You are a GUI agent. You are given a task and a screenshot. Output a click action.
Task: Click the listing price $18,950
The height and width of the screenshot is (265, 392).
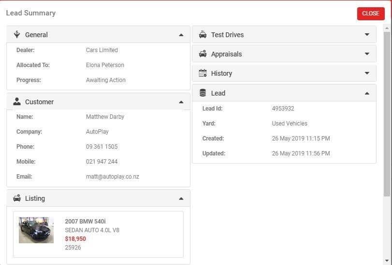click(x=75, y=239)
